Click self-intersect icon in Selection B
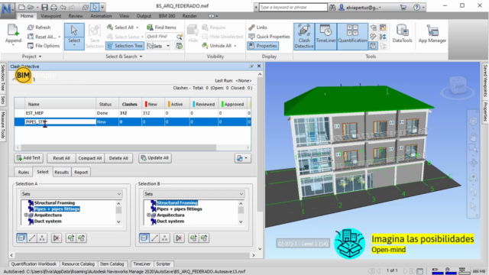The height and width of the screenshot is (275, 489). pos(179,238)
